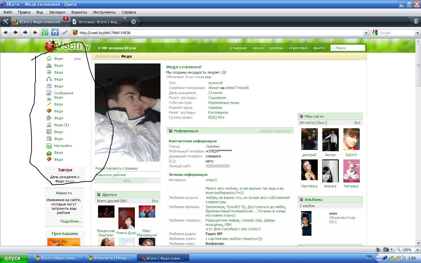Collapse the Друзья section arrow
This screenshot has width=421, height=263.
pyautogui.click(x=99, y=195)
